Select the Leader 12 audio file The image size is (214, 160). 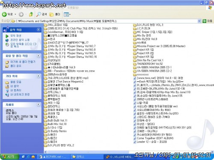pyautogui.click(x=150, y=142)
